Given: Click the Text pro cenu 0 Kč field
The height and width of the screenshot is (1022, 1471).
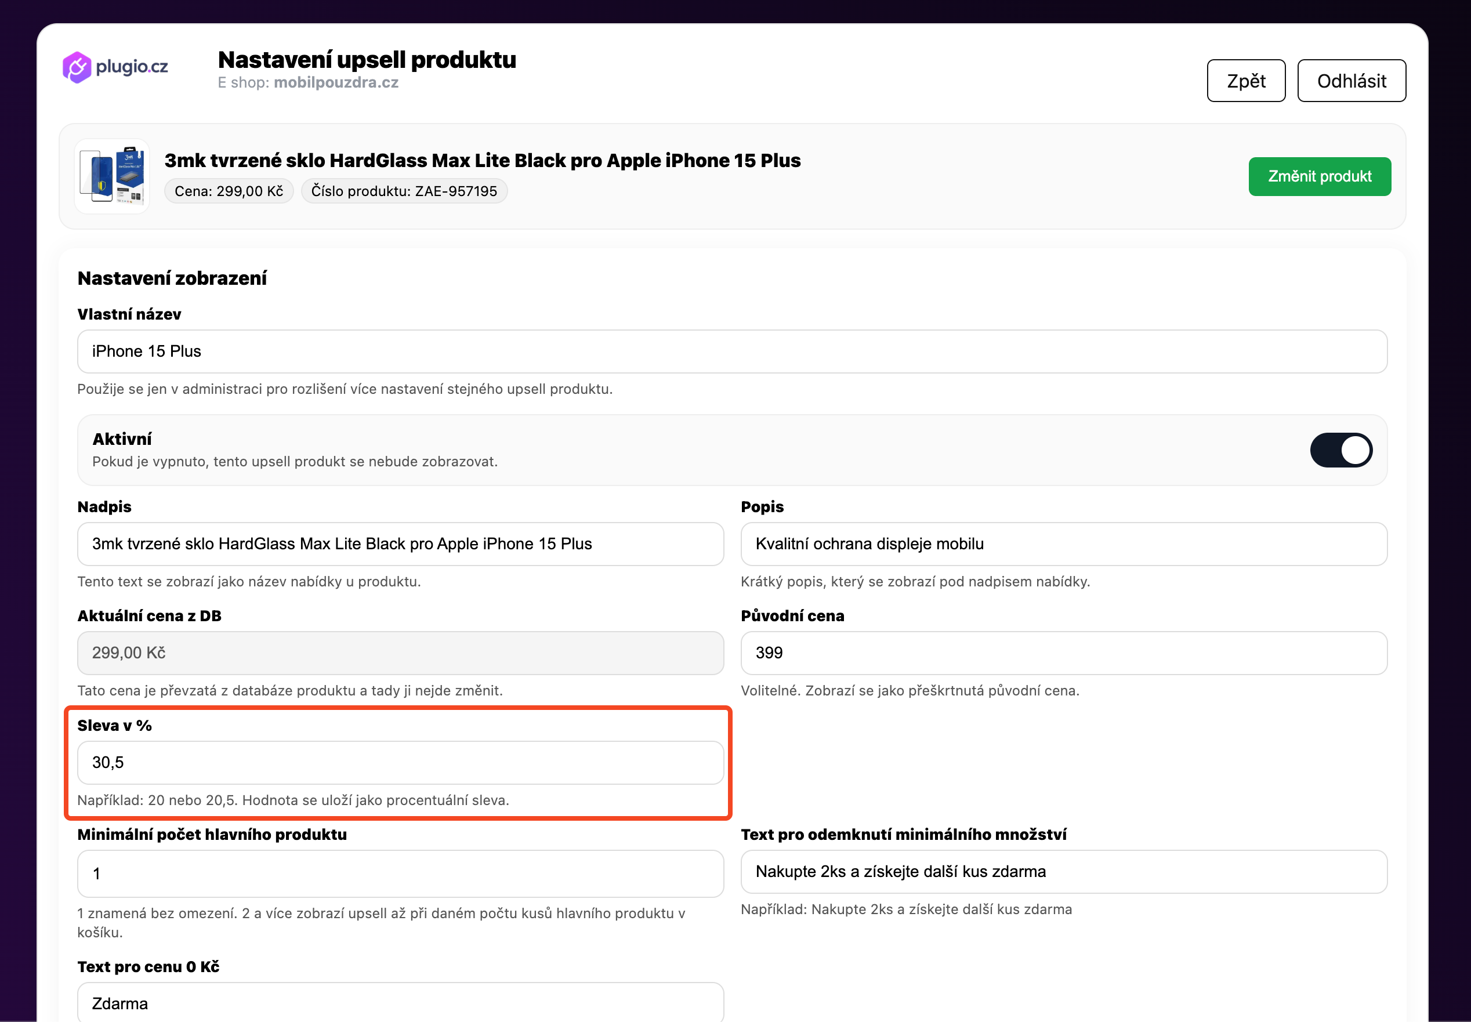Looking at the screenshot, I should coord(400,1002).
